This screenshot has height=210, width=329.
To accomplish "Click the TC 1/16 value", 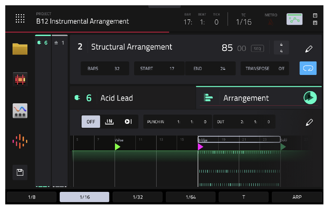I will pos(243,22).
